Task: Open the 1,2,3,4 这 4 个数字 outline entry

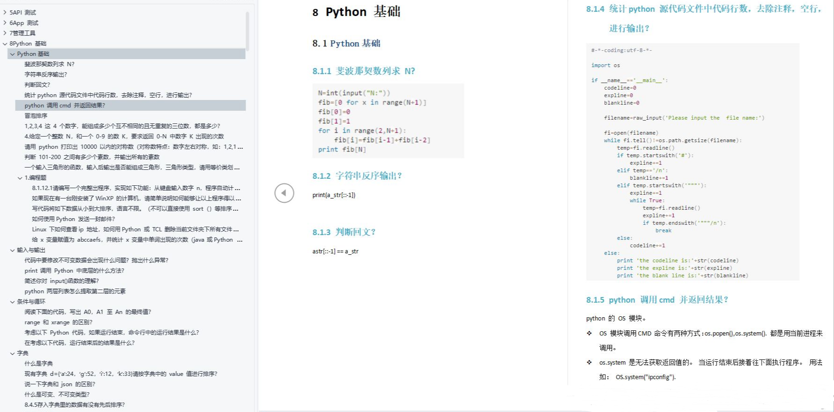Action: point(122,126)
